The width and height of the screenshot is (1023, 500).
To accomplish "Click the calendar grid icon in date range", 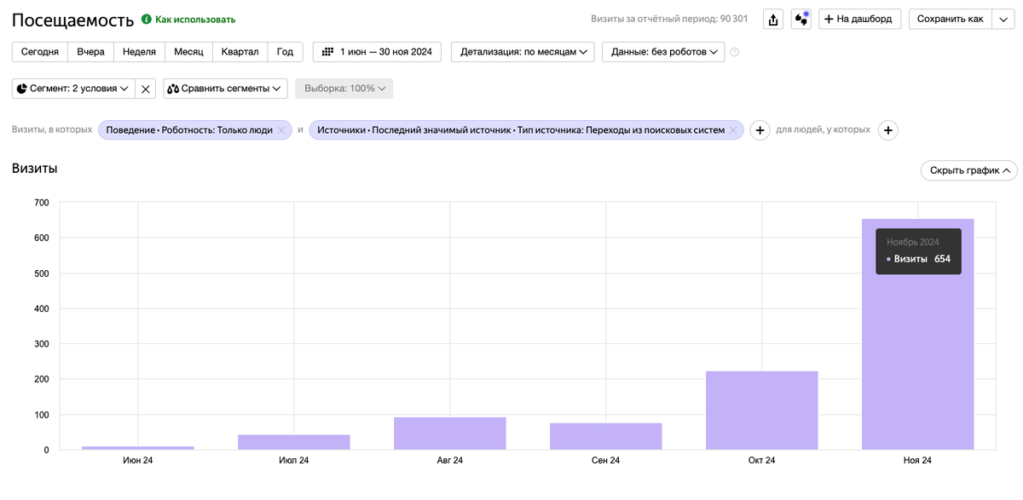I will coord(328,52).
